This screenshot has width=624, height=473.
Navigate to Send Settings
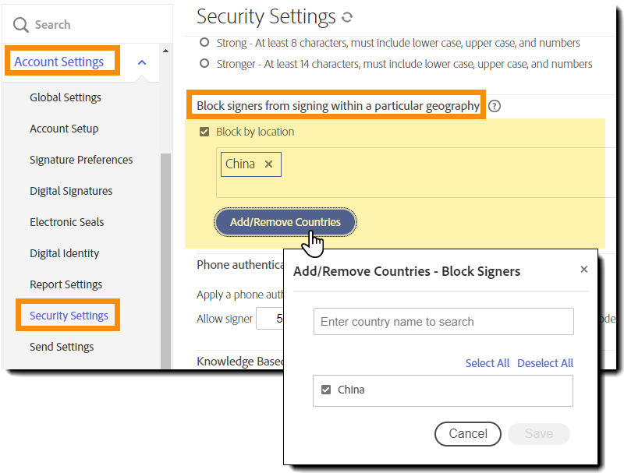pyautogui.click(x=62, y=347)
